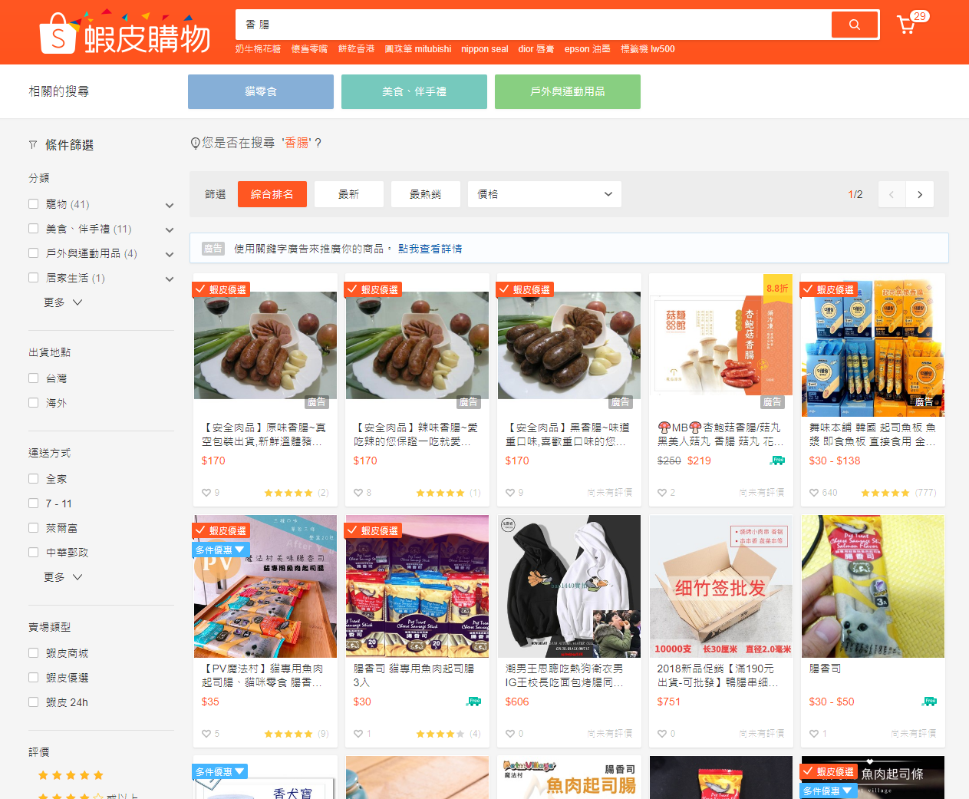Click 多件優惠 badge on PV魔法村 product
Screen dimensions: 969x799
[x=219, y=550]
